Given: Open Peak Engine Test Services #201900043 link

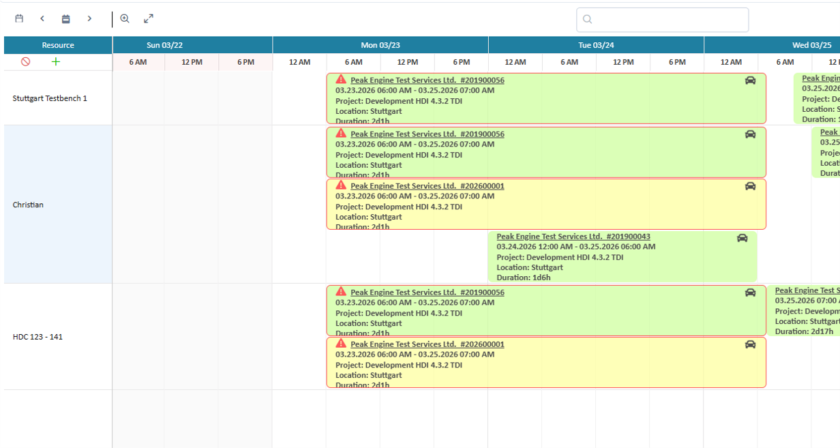Looking at the screenshot, I should 573,237.
